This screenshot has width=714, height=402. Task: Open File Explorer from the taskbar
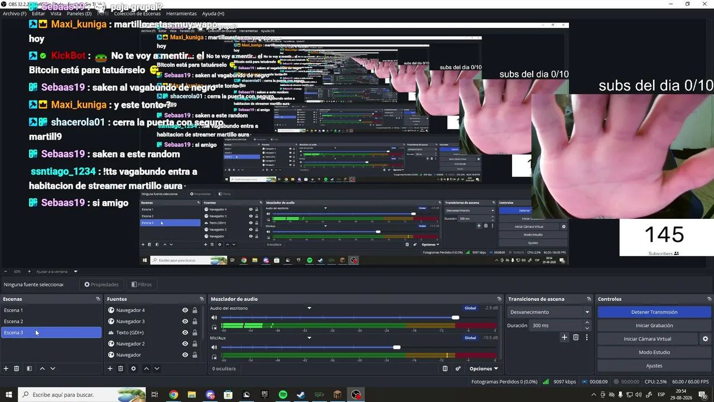pos(192,395)
